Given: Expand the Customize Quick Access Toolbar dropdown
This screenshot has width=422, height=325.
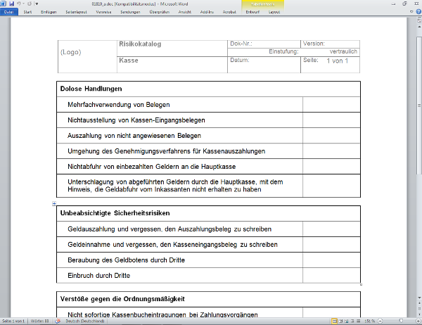Looking at the screenshot, I should coord(36,4).
